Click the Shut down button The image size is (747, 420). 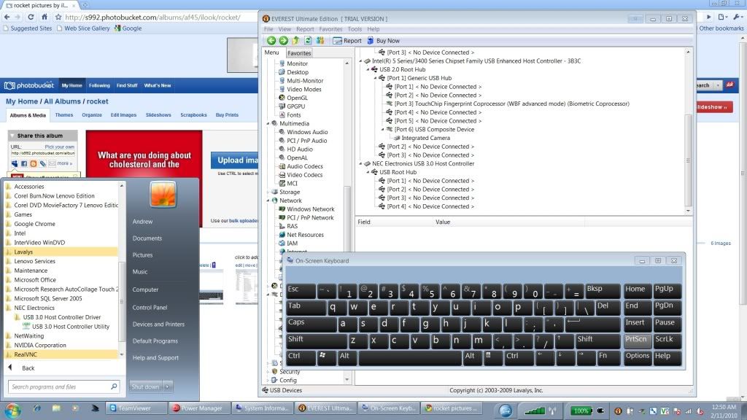(x=145, y=386)
